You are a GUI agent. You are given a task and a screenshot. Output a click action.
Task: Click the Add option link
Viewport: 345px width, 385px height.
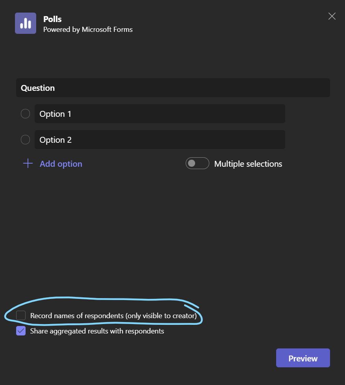tap(61, 164)
